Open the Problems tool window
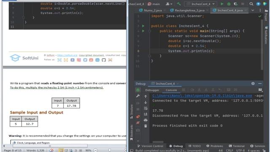The width and height of the screenshot is (270, 152). (215, 146)
